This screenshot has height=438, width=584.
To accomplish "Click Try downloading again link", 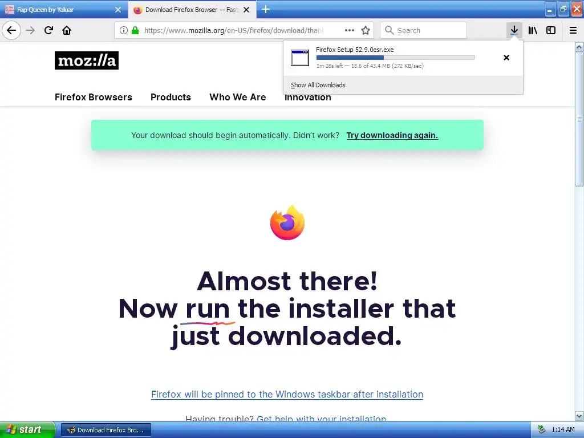I will [392, 135].
